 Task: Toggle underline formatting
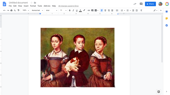77,11
